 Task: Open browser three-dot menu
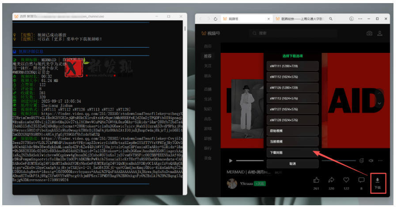click(x=360, y=19)
